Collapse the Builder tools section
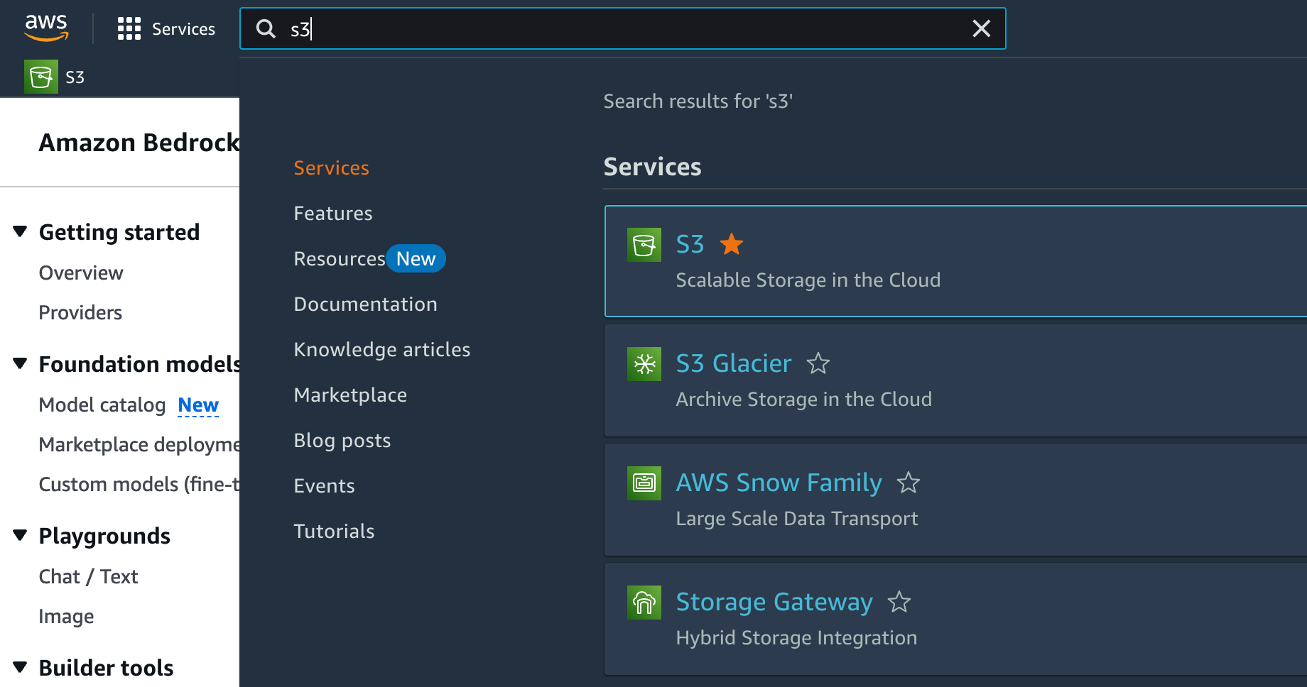 pyautogui.click(x=20, y=667)
